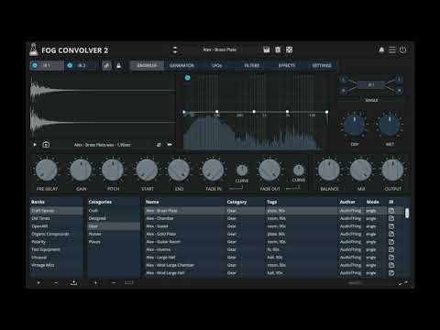Click the link icon next to IR 2
Viewport: 440px width, 330px height.
[x=106, y=65]
